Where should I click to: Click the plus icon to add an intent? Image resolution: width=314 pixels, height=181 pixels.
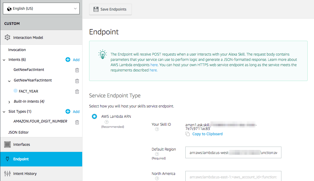pyautogui.click(x=68, y=60)
